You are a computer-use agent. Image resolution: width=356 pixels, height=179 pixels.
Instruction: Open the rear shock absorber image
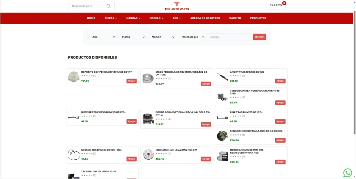(x=222, y=77)
